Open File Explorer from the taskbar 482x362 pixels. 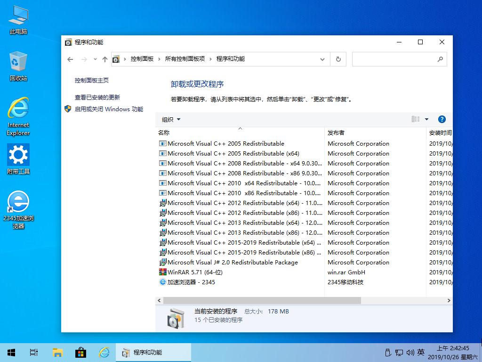(57, 353)
